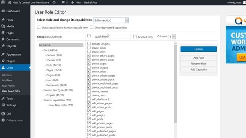Open Your Profile submenu item

coord(8,86)
